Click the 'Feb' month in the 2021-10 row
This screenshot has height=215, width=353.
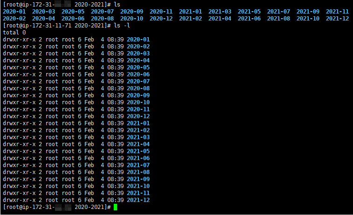(x=89, y=186)
